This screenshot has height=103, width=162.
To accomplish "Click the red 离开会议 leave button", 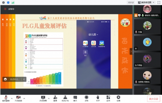I will [154, 99].
